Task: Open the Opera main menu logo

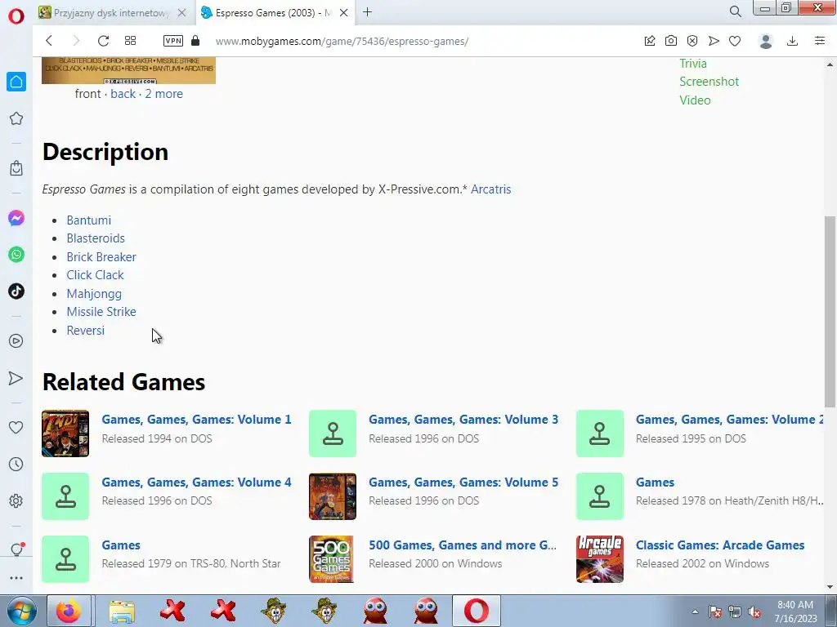Action: tap(16, 16)
